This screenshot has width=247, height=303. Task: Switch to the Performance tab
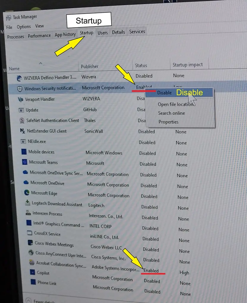pos(39,36)
